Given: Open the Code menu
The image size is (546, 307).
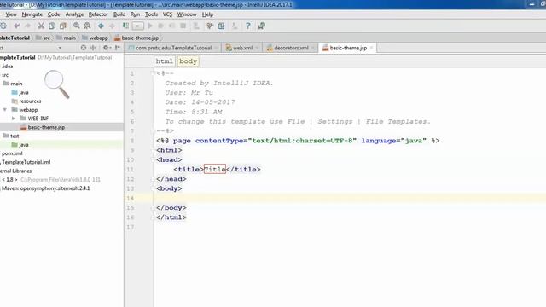Looking at the screenshot, I should coord(54,14).
